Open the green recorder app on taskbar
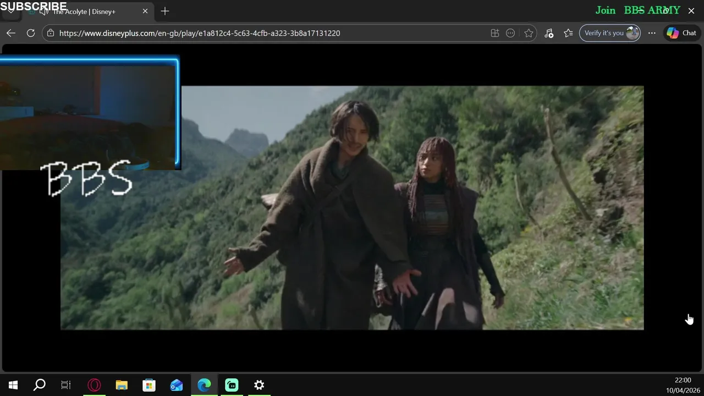The image size is (704, 396). tap(232, 385)
